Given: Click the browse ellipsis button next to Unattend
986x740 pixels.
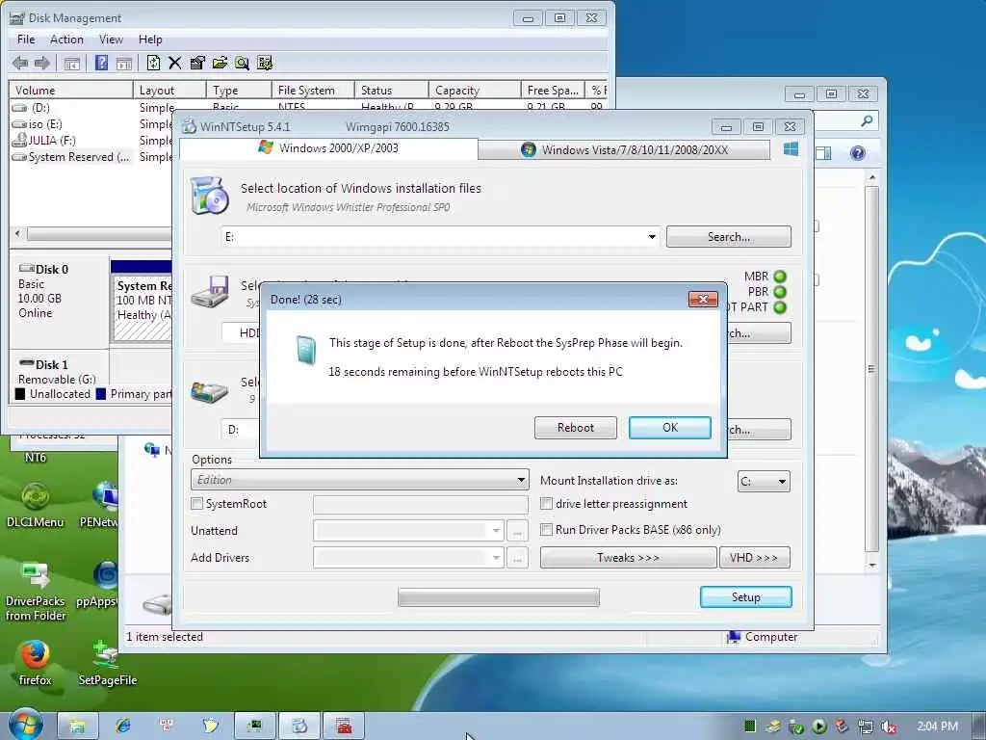Looking at the screenshot, I should [517, 531].
